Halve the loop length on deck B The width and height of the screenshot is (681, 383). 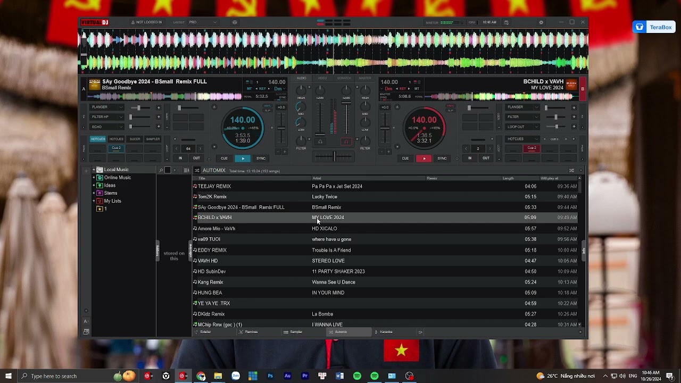(x=466, y=149)
